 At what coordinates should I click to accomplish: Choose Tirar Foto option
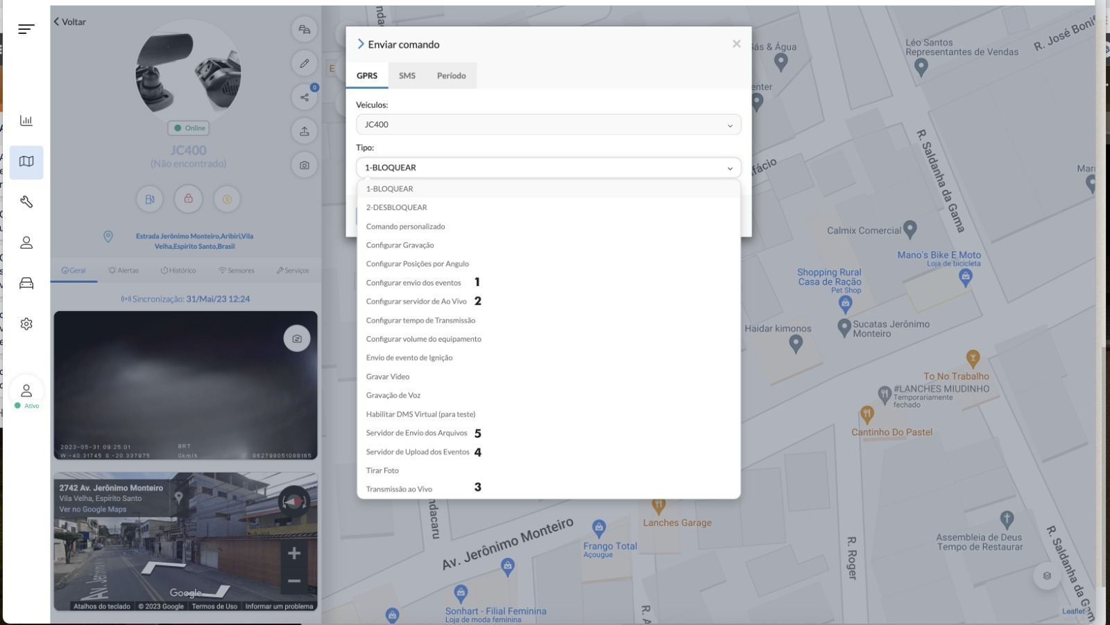tap(549, 470)
